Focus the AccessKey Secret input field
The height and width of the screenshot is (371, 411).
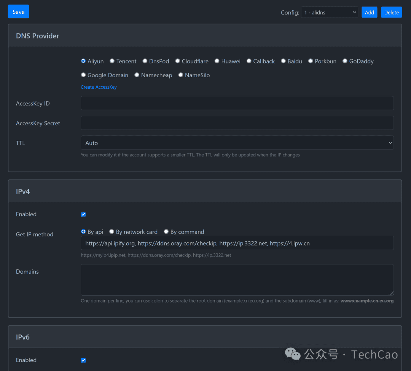237,123
